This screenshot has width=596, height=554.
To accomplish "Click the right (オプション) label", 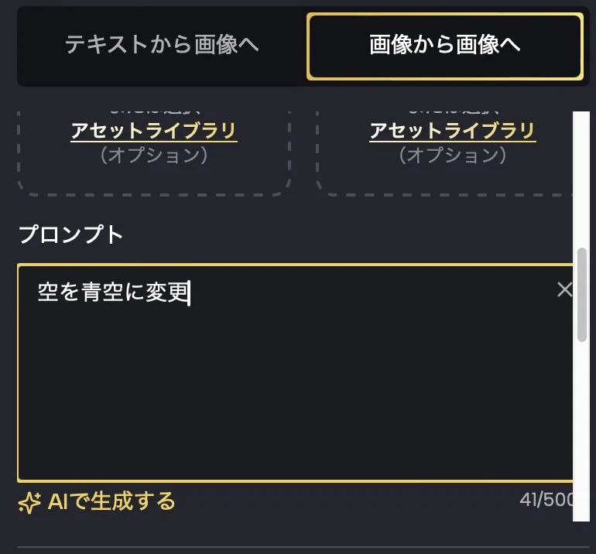I will [x=452, y=156].
